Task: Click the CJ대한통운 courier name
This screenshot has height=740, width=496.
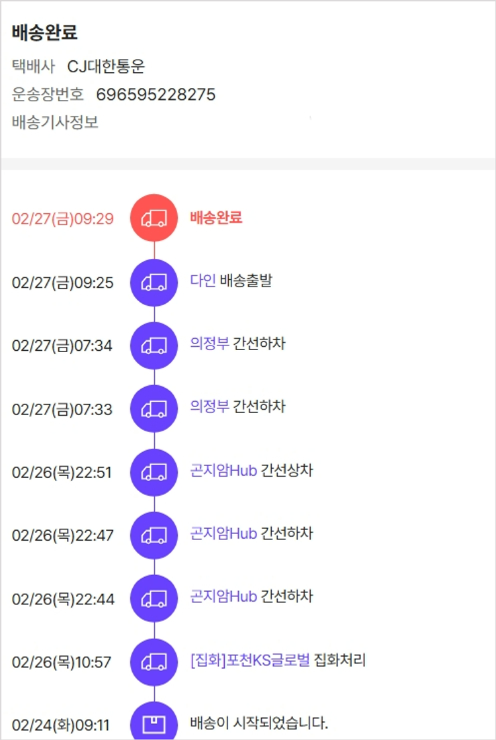Action: coord(106,66)
